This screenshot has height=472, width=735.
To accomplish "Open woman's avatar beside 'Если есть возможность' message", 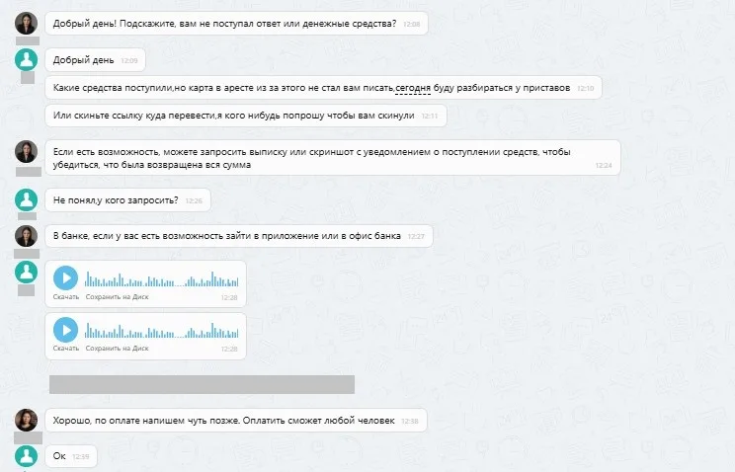I will tap(27, 152).
